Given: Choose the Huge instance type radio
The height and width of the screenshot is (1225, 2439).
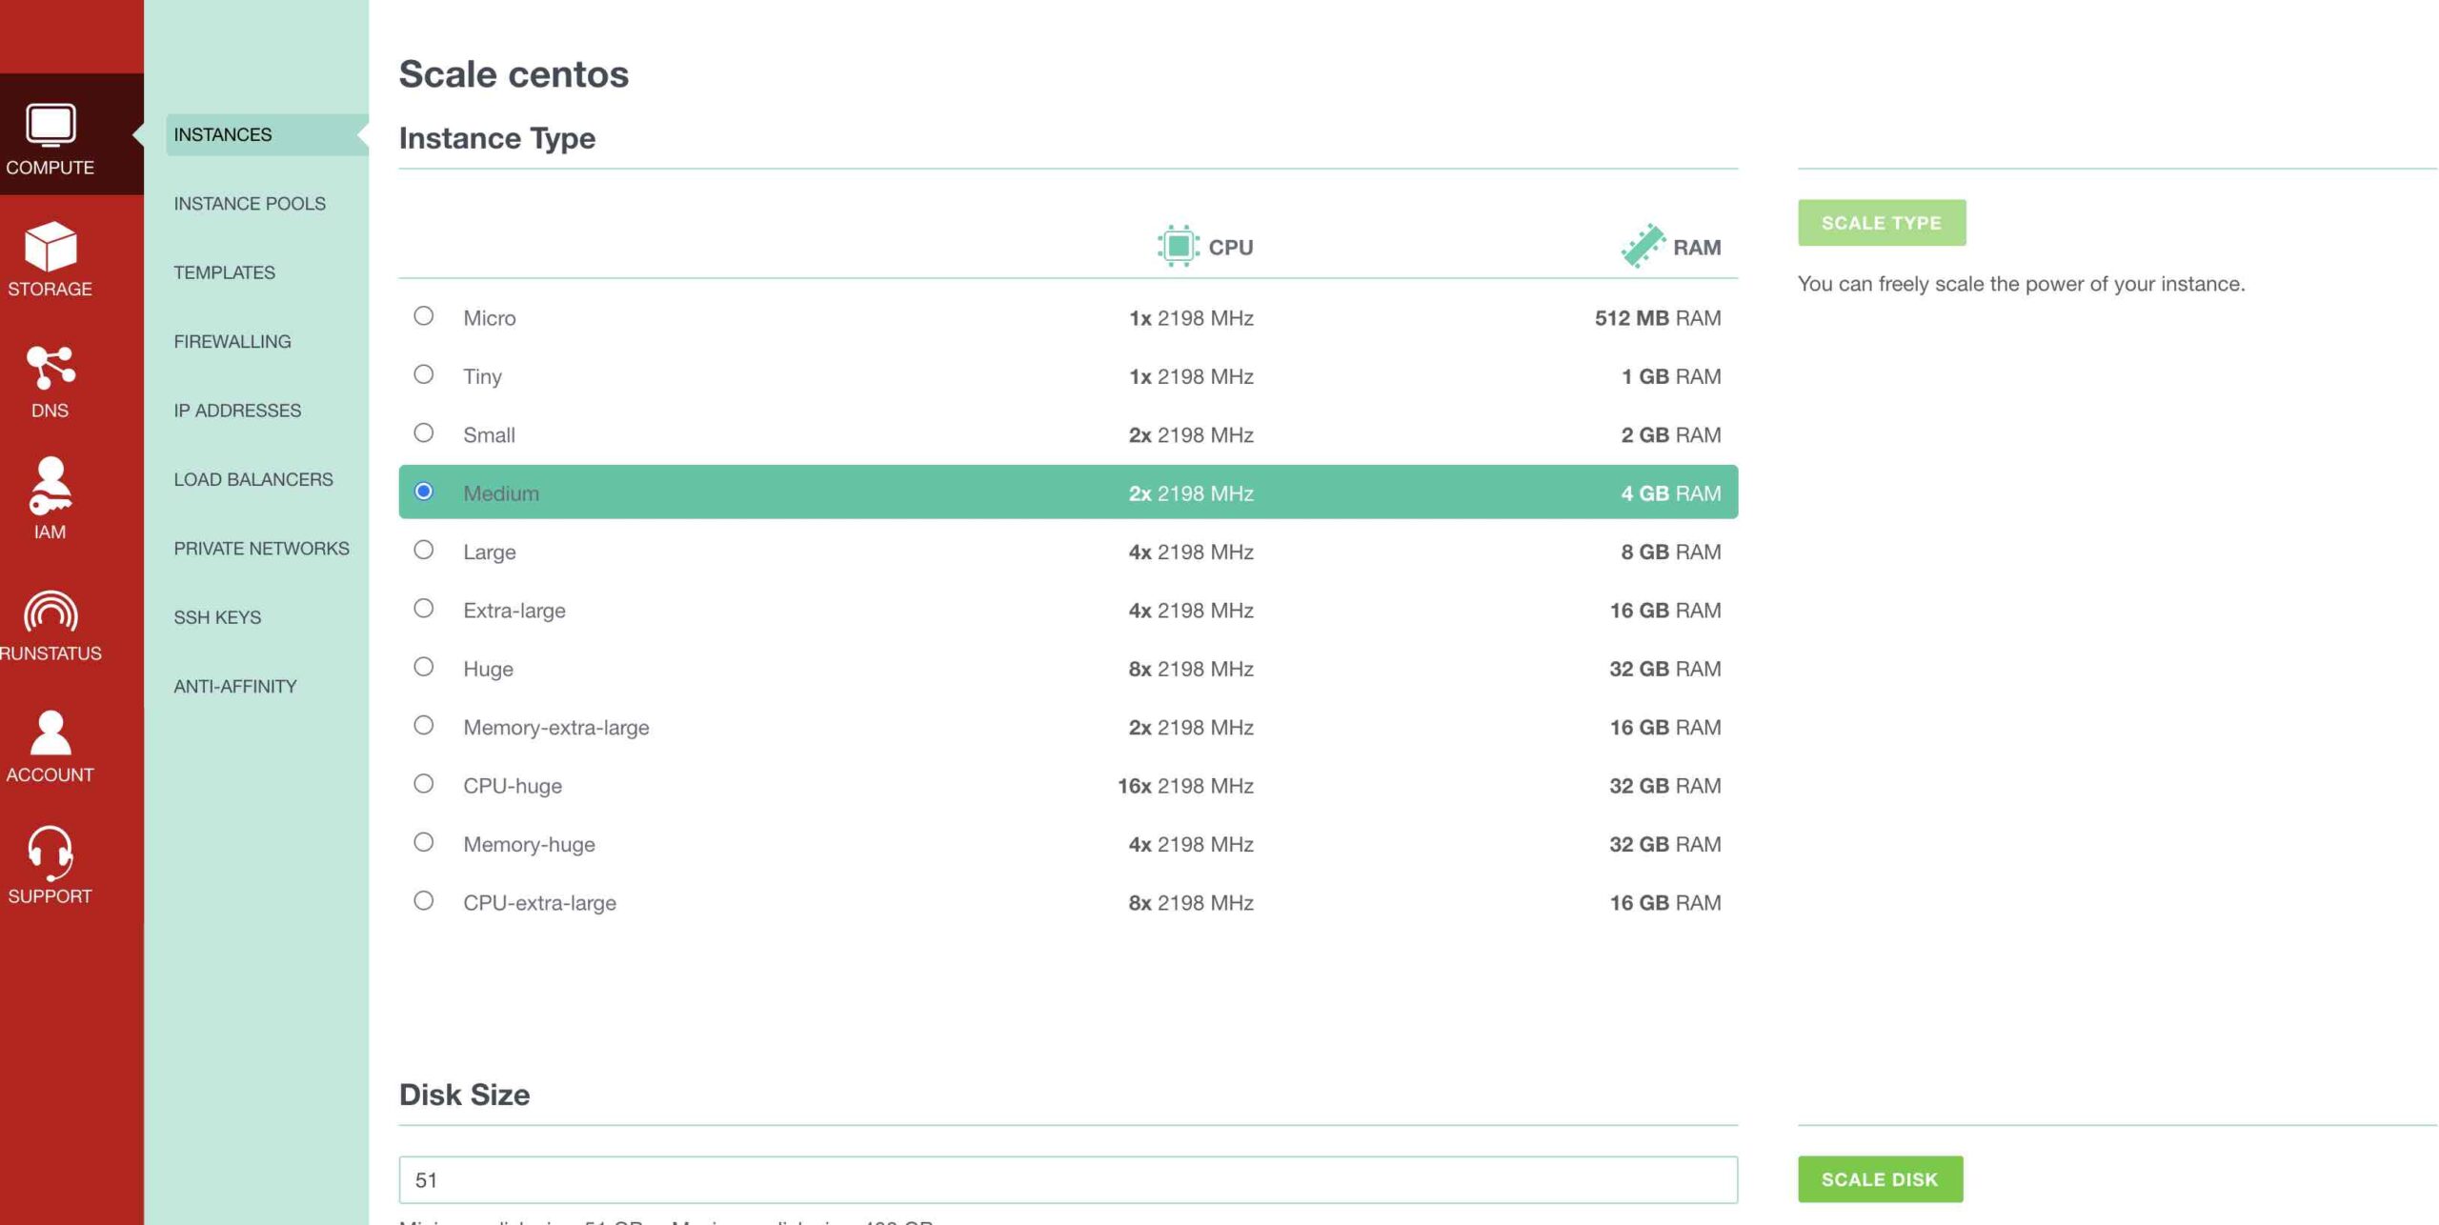Looking at the screenshot, I should click(424, 668).
